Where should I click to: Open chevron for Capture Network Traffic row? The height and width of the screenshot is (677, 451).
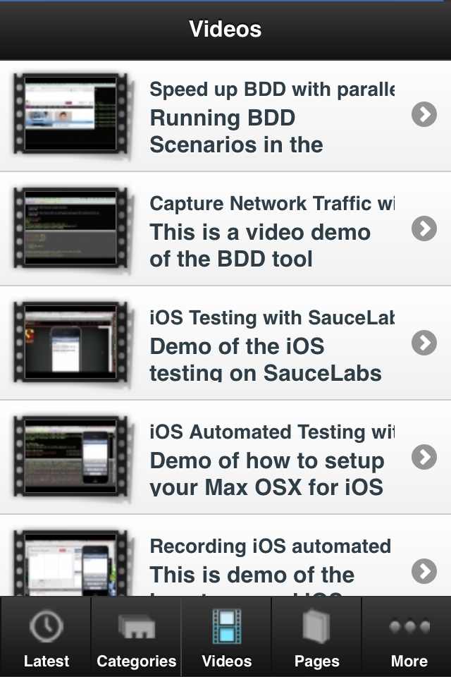tap(424, 228)
